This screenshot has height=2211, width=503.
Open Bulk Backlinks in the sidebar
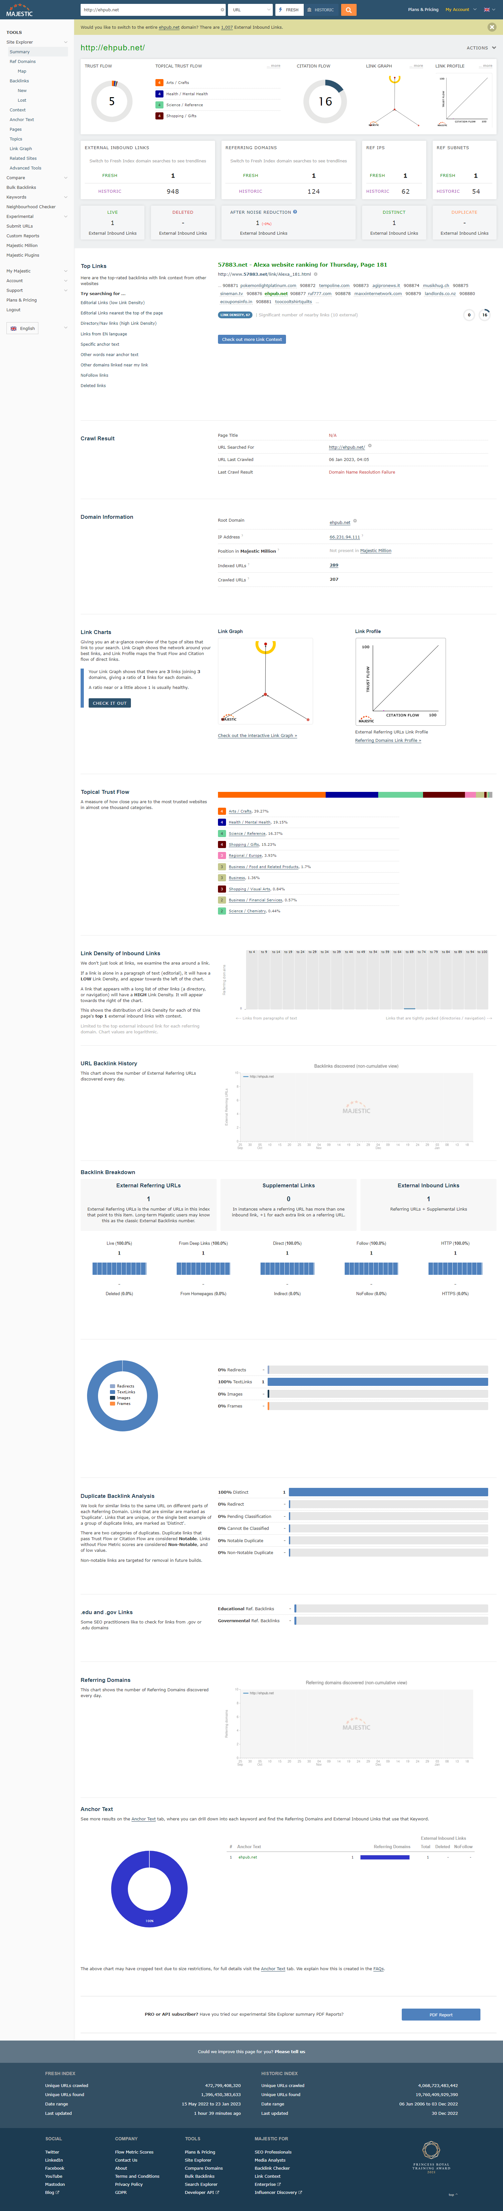[21, 187]
